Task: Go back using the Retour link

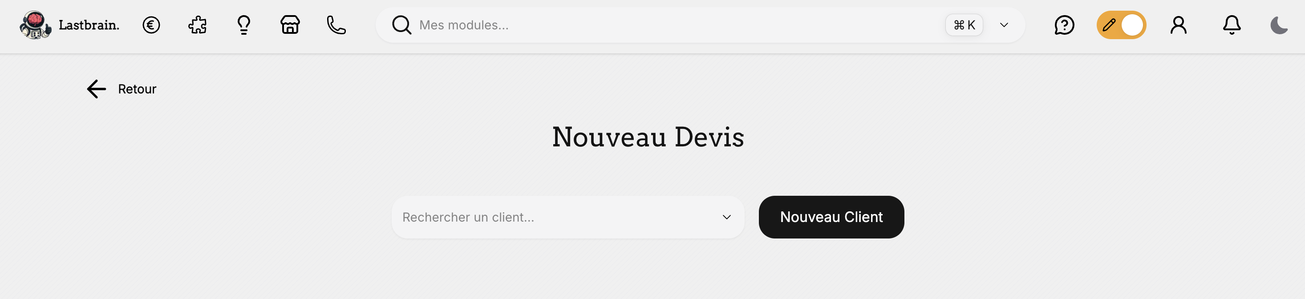Action: [x=122, y=89]
